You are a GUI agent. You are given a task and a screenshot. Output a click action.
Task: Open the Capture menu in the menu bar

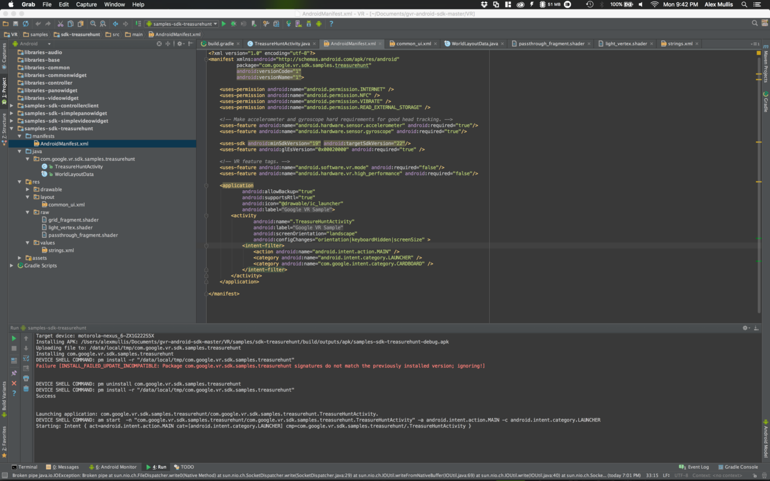(87, 4)
